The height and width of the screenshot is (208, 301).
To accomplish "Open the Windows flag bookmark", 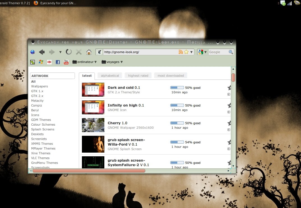I will point(41,62).
